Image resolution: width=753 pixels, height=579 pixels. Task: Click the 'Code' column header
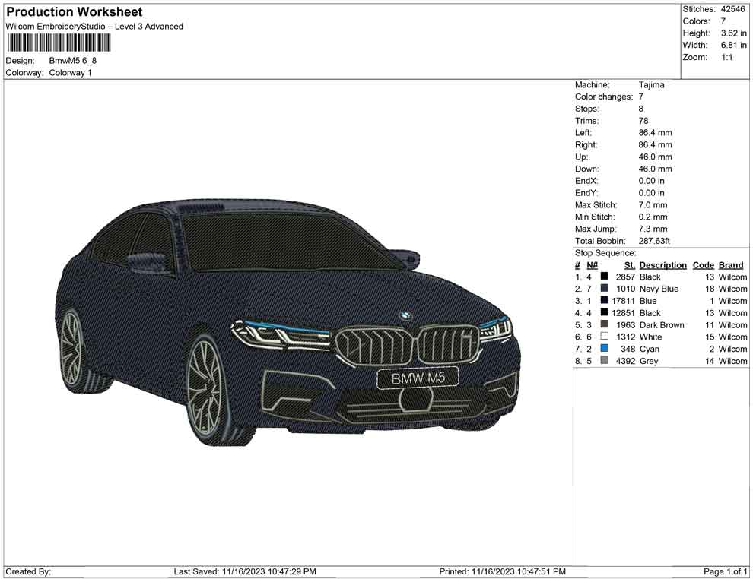tap(704, 265)
